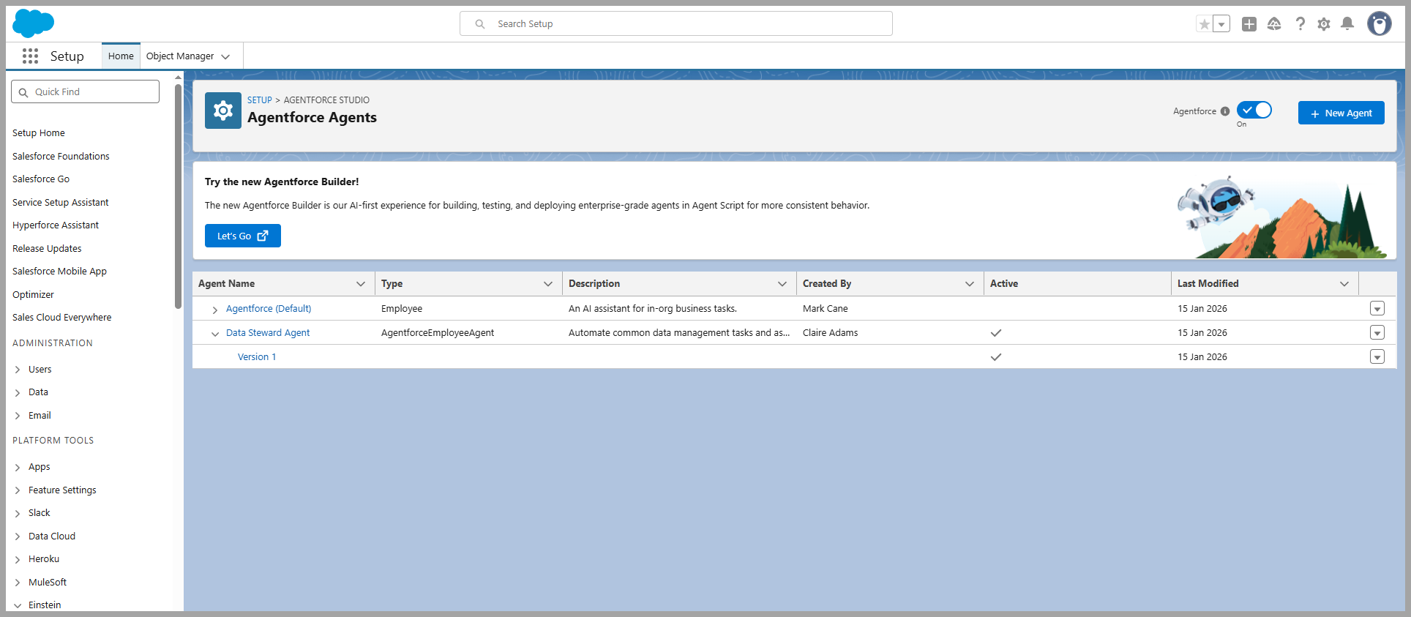Open row actions for Data Steward Agent
Image resolution: width=1411 pixels, height=617 pixels.
1377,333
